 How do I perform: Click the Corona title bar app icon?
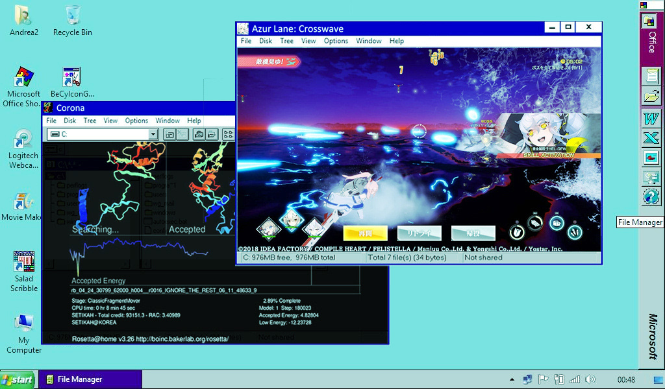[x=48, y=108]
